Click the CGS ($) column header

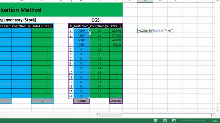click(x=116, y=26)
